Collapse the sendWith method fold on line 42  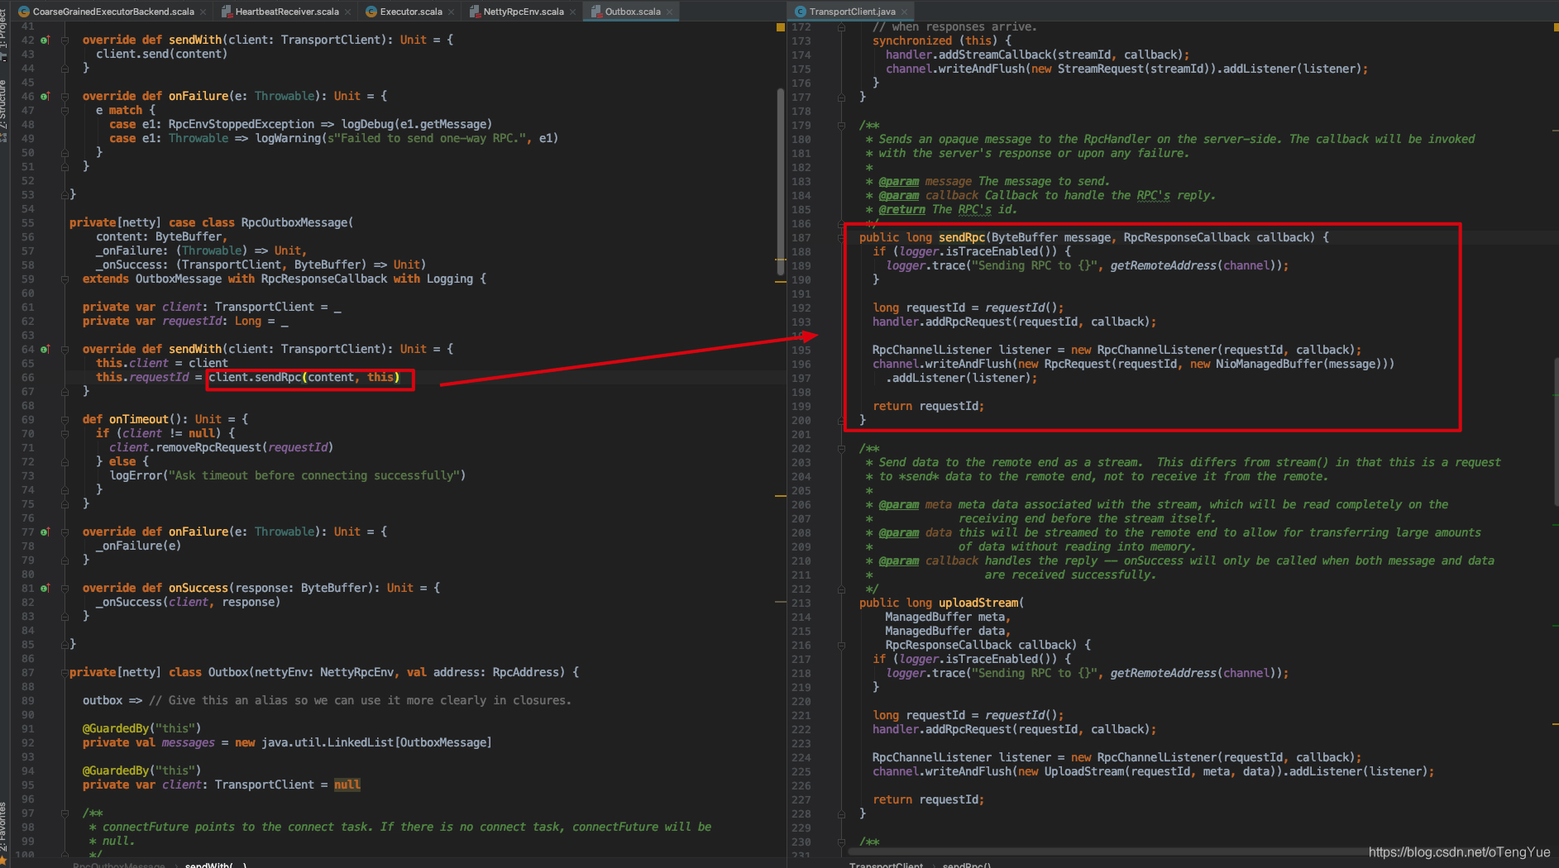(65, 40)
